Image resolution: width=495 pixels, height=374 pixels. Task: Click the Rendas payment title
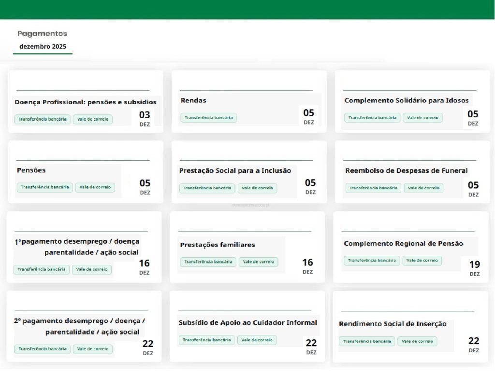click(193, 100)
